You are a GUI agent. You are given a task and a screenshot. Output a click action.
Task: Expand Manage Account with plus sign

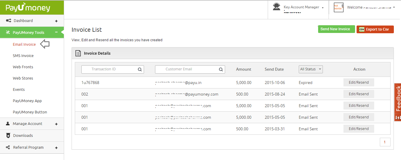(x=56, y=124)
